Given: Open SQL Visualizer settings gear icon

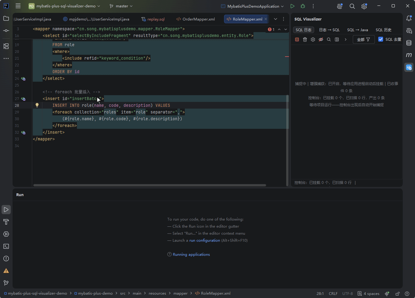Looking at the screenshot, I should (313, 40).
